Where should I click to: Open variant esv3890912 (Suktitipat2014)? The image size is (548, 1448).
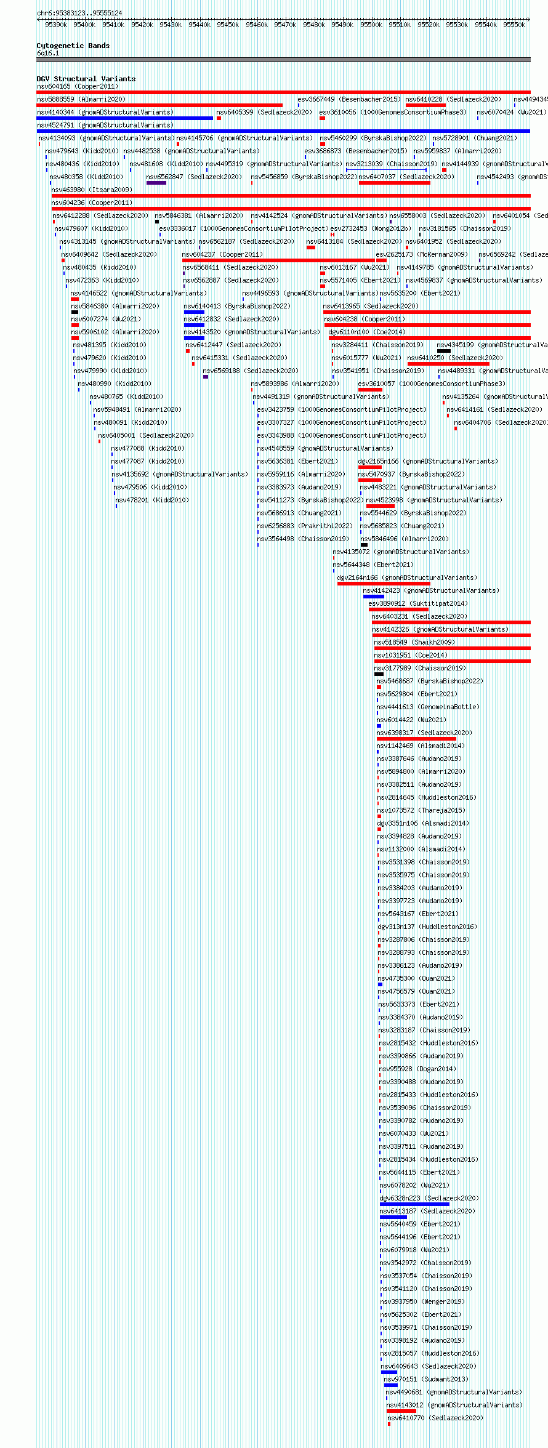coord(418,603)
